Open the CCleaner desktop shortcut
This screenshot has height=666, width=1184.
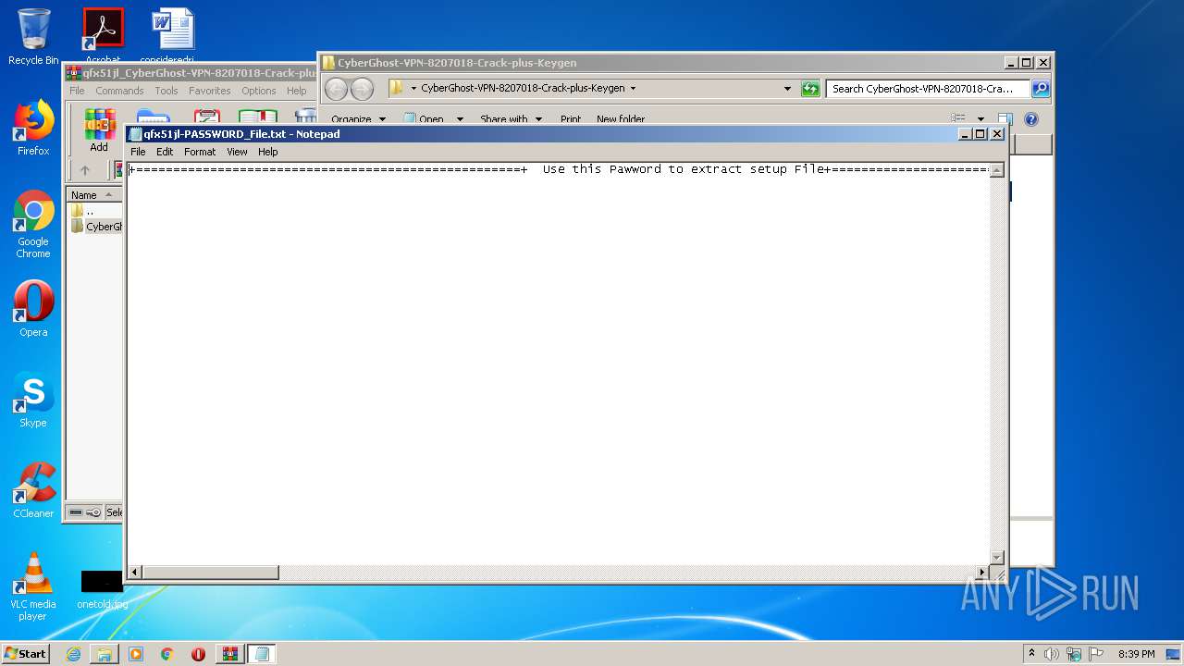(33, 490)
